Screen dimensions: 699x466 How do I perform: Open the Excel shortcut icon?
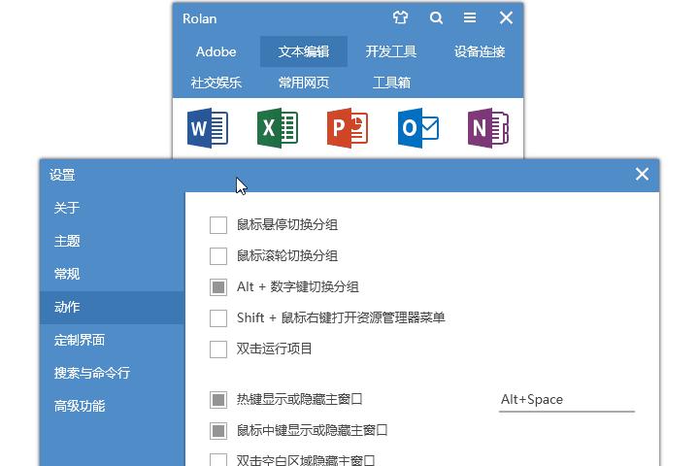click(277, 128)
